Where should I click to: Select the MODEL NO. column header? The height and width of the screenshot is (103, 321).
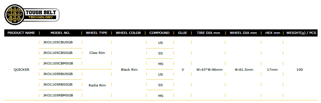(60, 33)
